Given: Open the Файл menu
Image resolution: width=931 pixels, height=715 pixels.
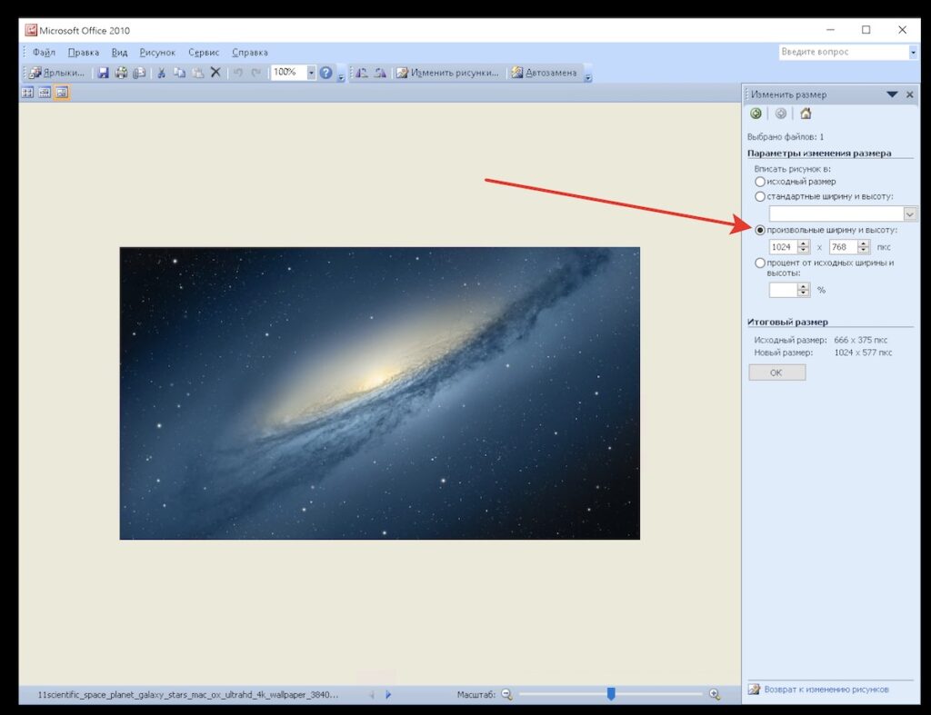Looking at the screenshot, I should (x=44, y=52).
